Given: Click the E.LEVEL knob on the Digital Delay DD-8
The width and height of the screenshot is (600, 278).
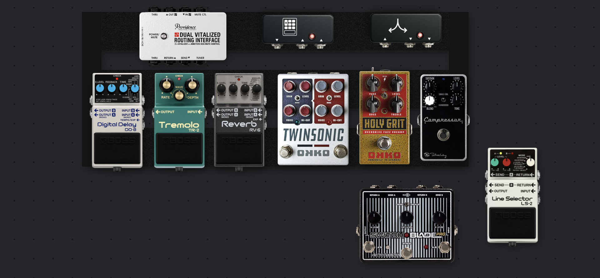Looking at the screenshot, I should pyautogui.click(x=100, y=88).
